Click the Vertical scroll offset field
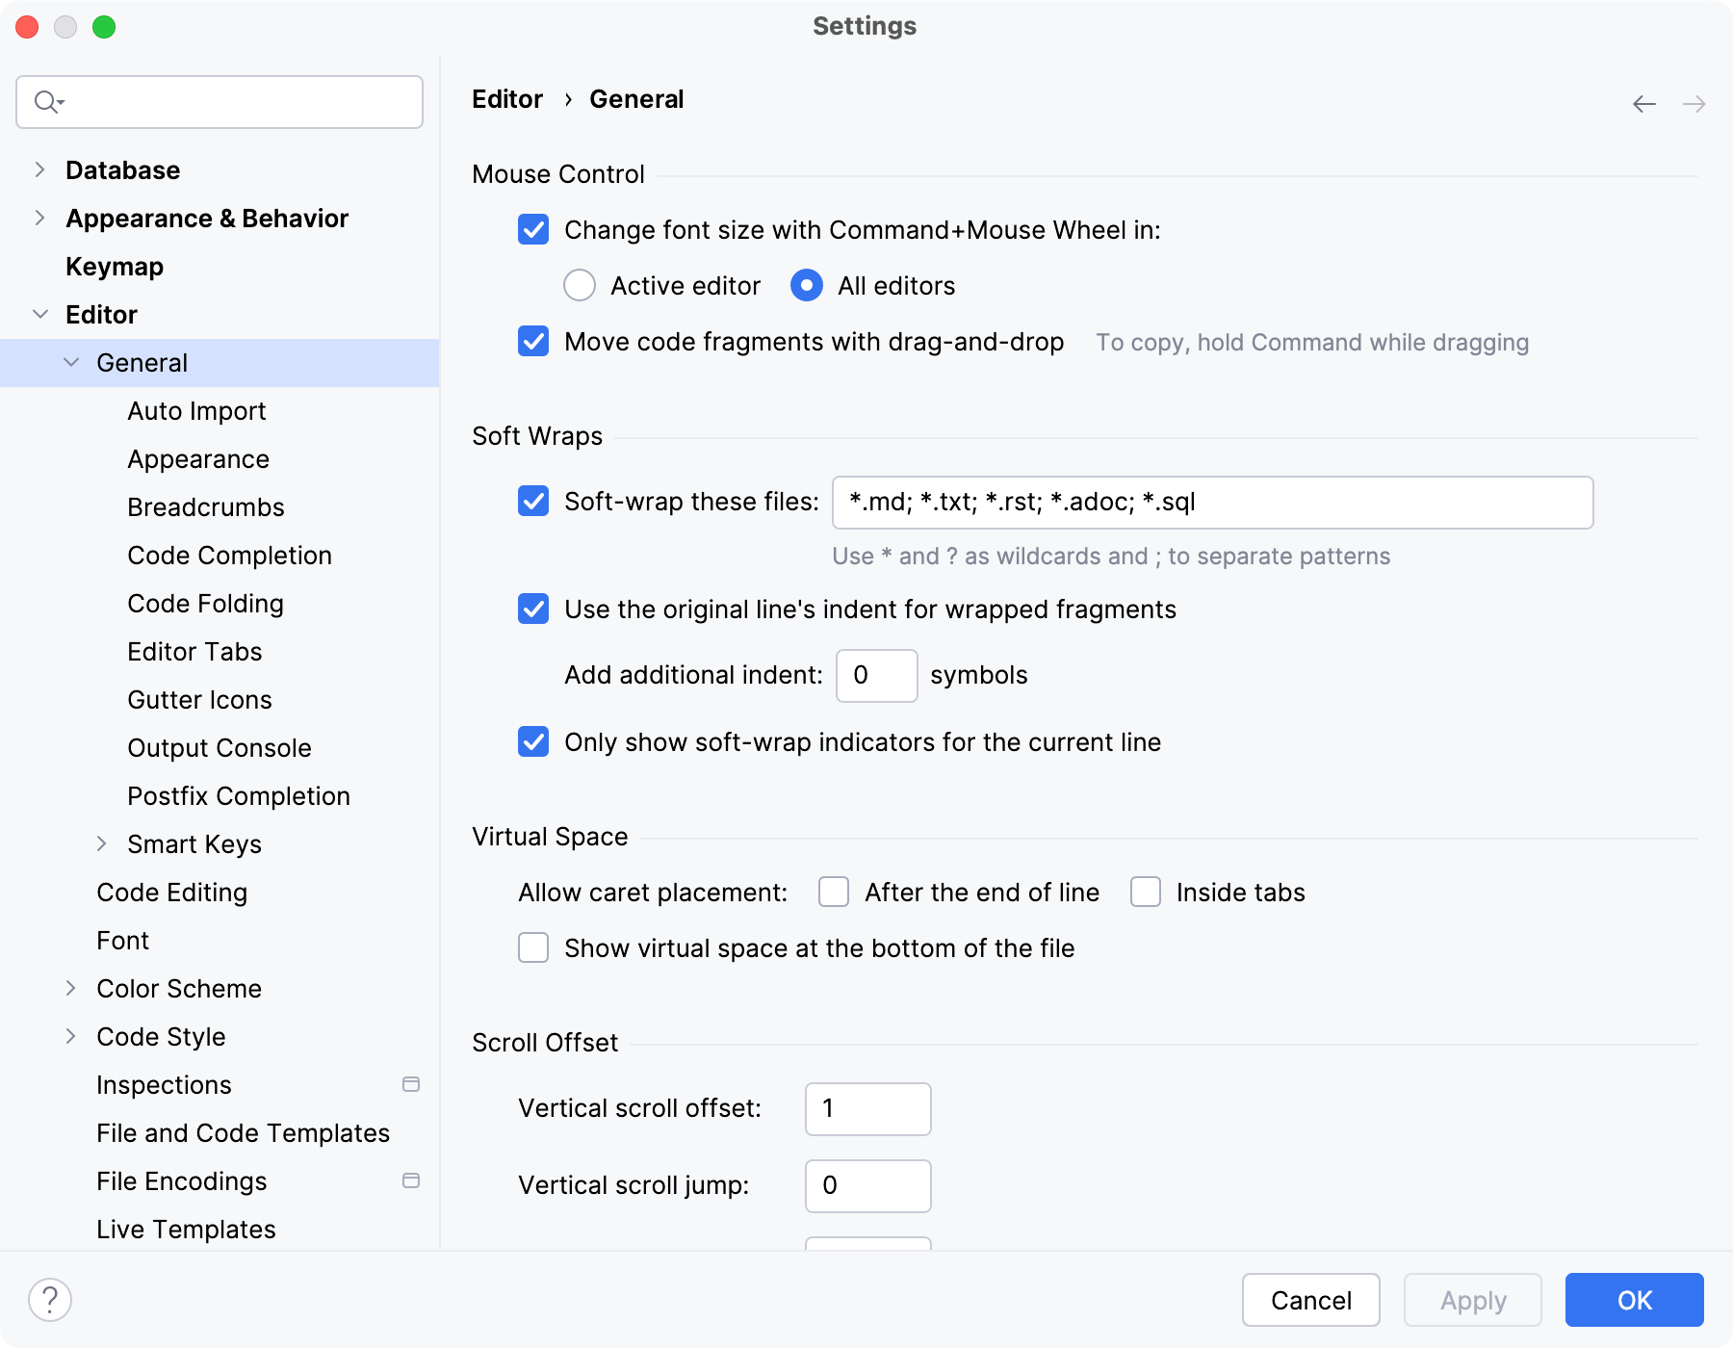1733x1348 pixels. click(867, 1108)
